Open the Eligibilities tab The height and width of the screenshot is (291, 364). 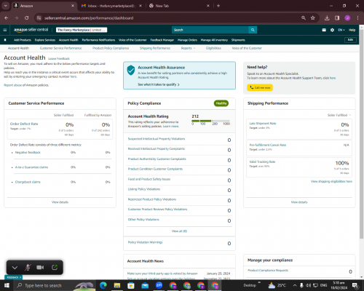coord(213,48)
